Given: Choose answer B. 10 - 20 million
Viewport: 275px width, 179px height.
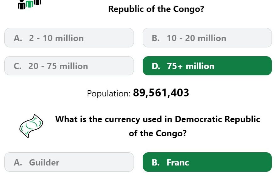Looking at the screenshot, I should pyautogui.click(x=207, y=38).
